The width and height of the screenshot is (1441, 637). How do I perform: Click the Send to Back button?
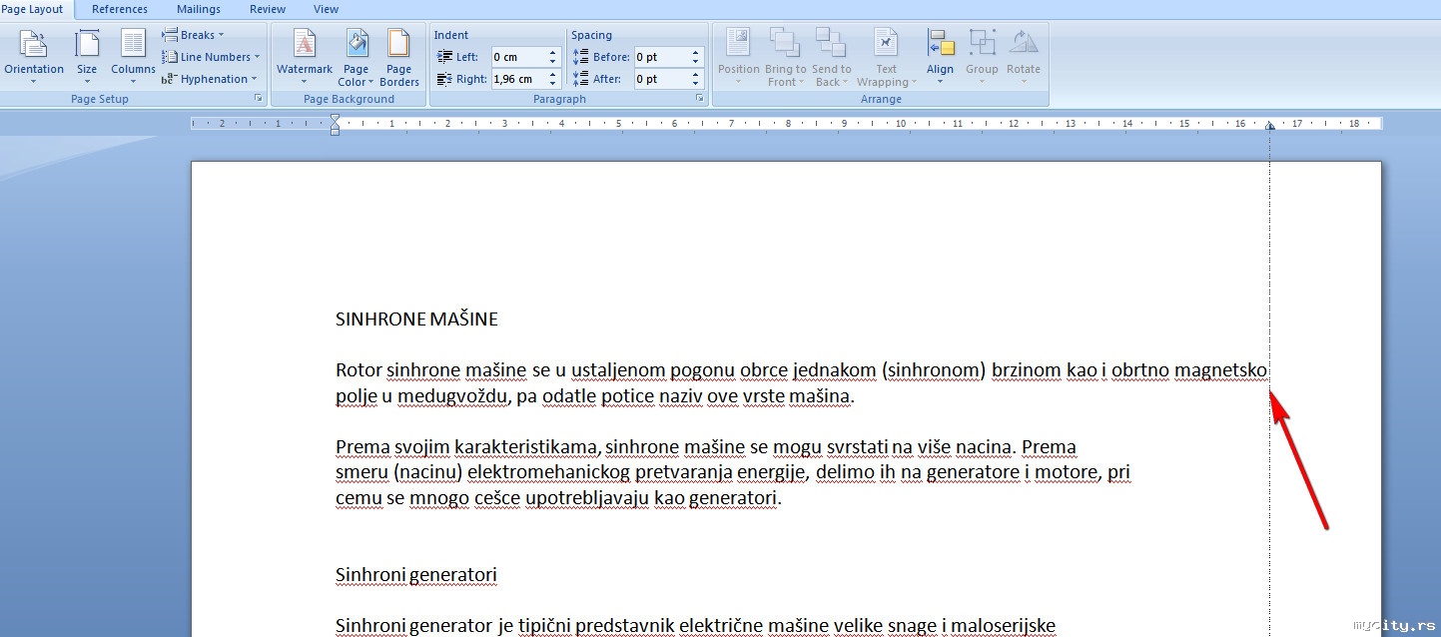click(x=831, y=56)
